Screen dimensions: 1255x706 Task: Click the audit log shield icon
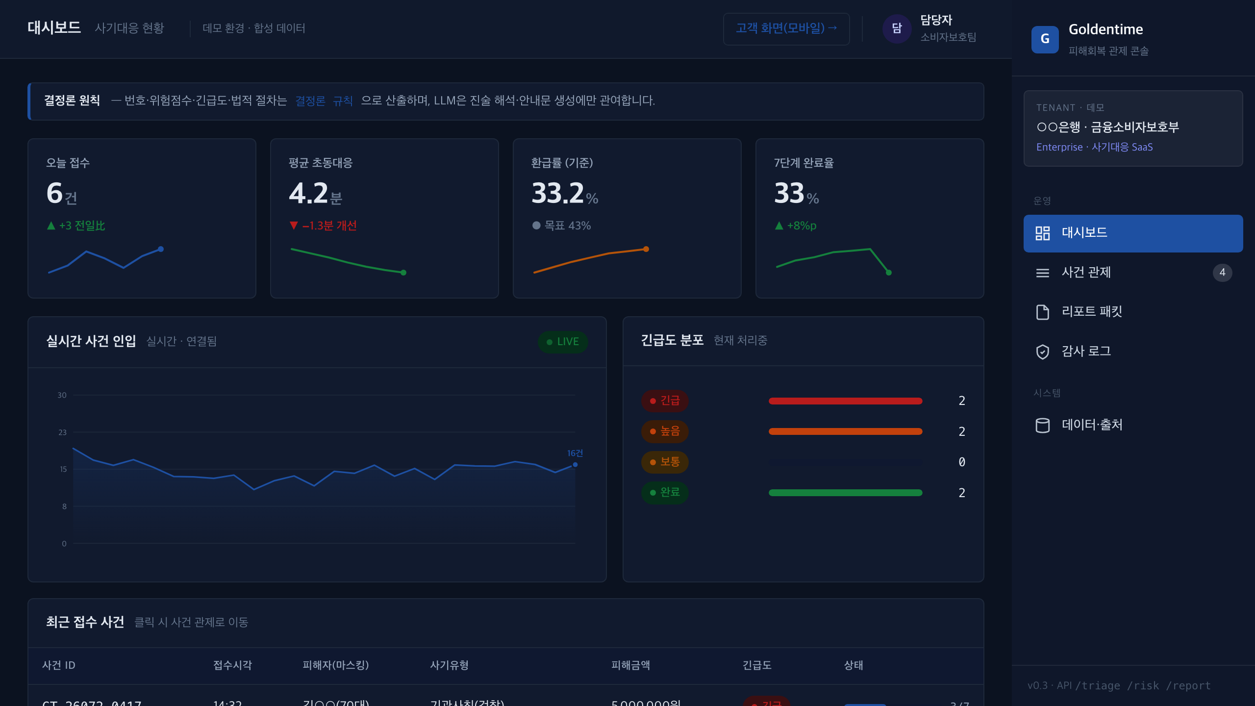[1042, 352]
